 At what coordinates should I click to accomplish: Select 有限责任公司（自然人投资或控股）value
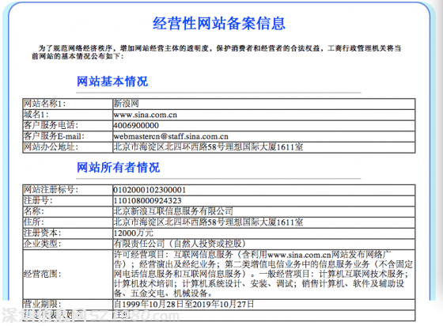[180, 244]
